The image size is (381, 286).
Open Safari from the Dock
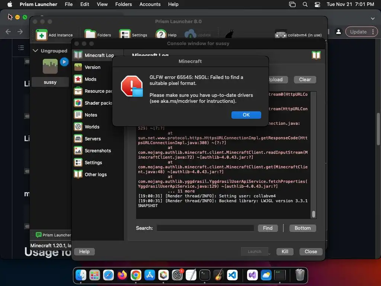click(108, 275)
